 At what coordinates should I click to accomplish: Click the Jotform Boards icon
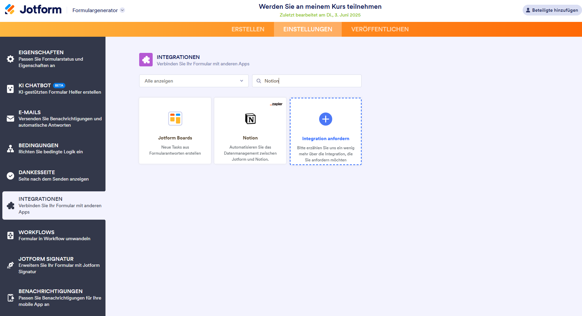tap(175, 119)
